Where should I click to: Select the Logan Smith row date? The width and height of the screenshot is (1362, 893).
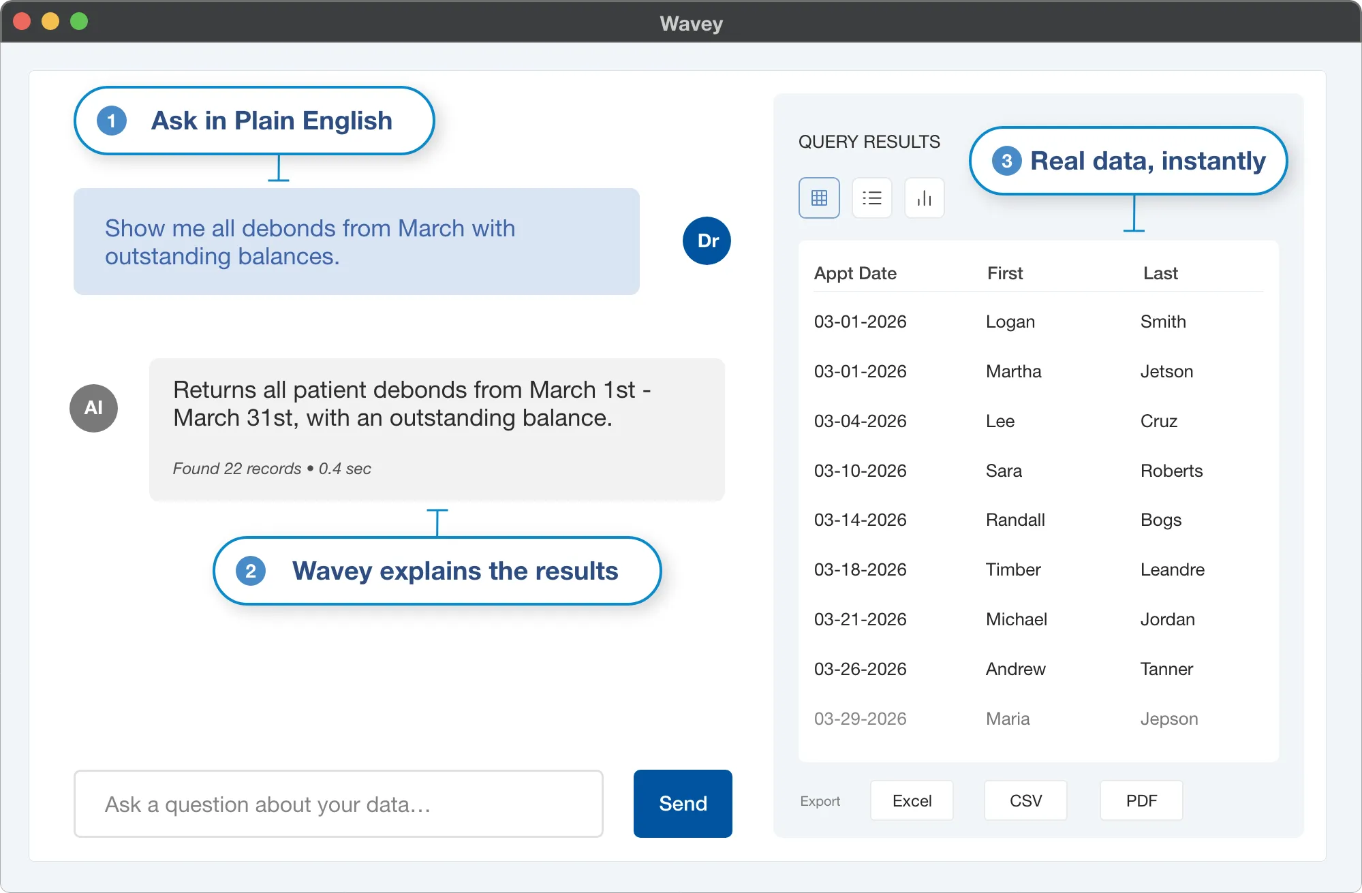pyautogui.click(x=860, y=322)
